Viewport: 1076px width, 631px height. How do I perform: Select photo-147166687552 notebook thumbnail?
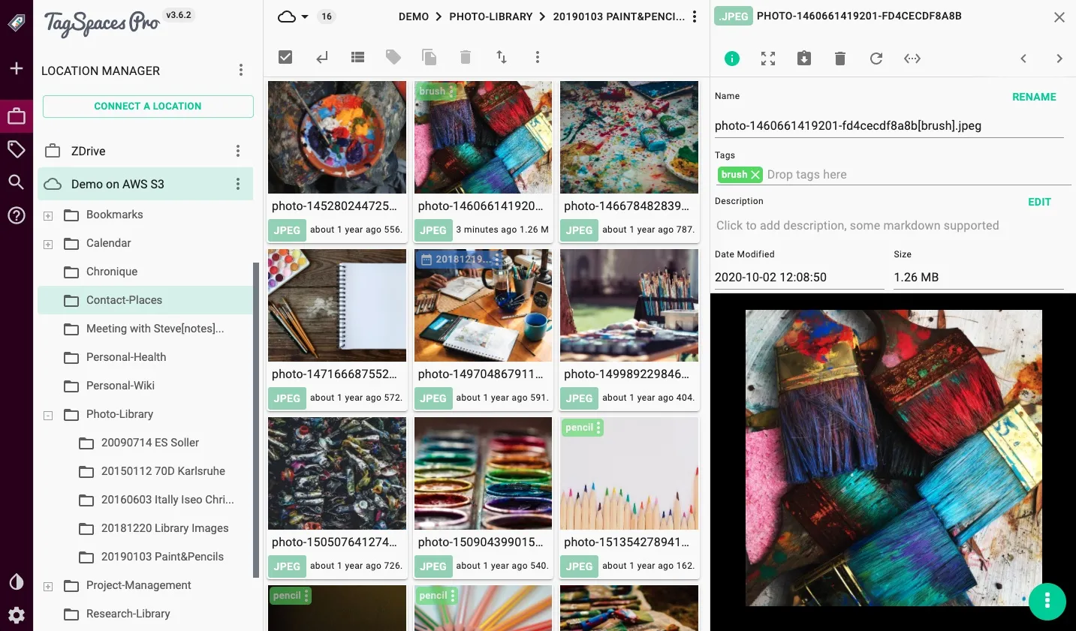pyautogui.click(x=337, y=305)
